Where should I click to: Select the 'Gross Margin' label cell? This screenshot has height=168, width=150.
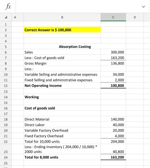coord(62,63)
